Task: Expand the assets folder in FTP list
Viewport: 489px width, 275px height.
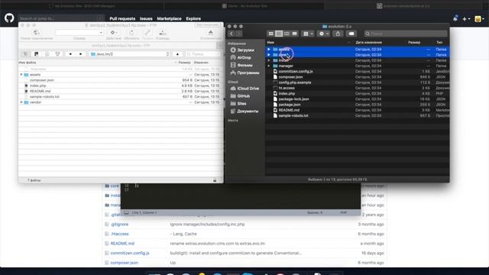Action: click(21, 75)
